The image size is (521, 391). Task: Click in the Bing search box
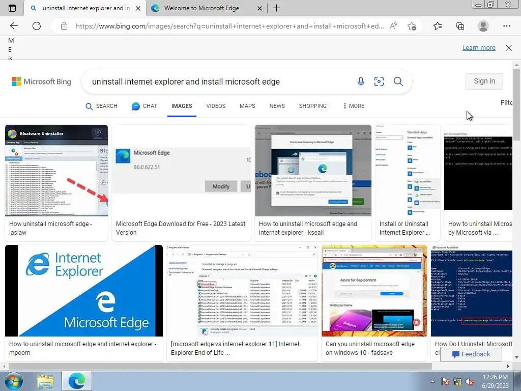click(x=219, y=82)
